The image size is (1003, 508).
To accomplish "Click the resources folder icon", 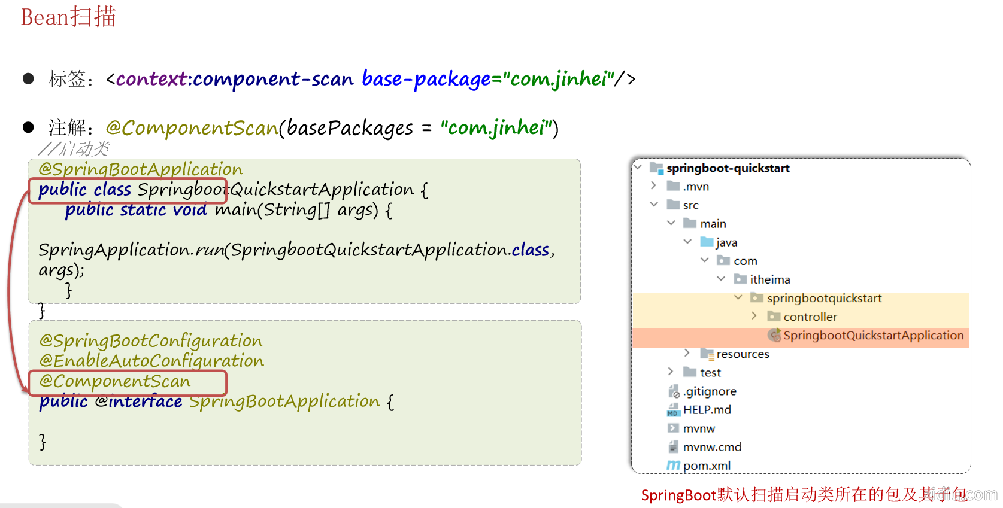I will [x=707, y=354].
